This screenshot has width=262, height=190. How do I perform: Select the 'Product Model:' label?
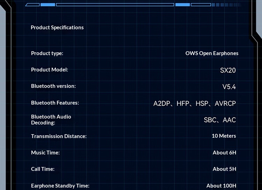[50, 70]
